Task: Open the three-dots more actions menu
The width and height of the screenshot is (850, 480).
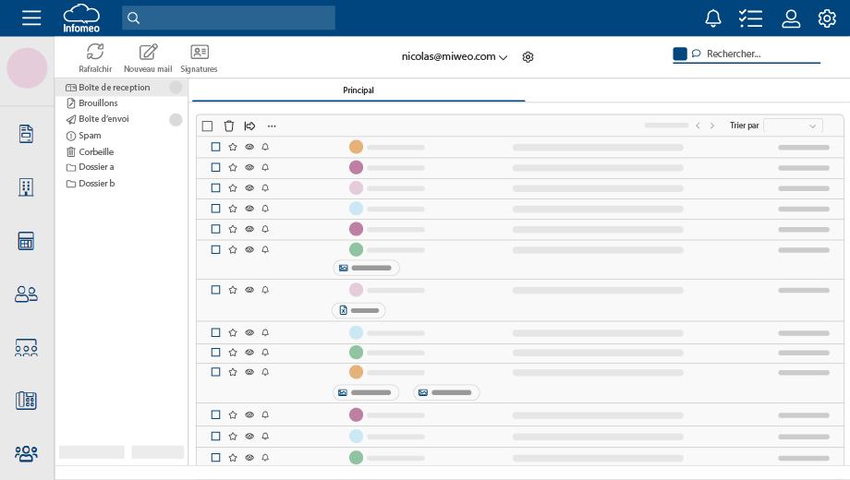Action: [x=272, y=126]
